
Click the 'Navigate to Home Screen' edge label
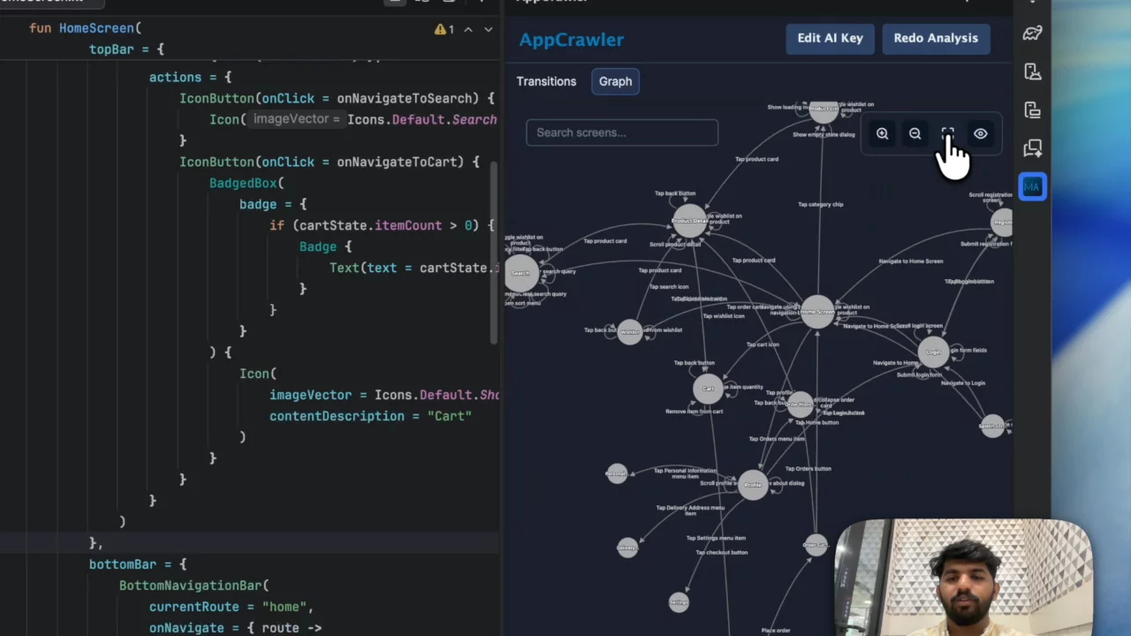(911, 261)
